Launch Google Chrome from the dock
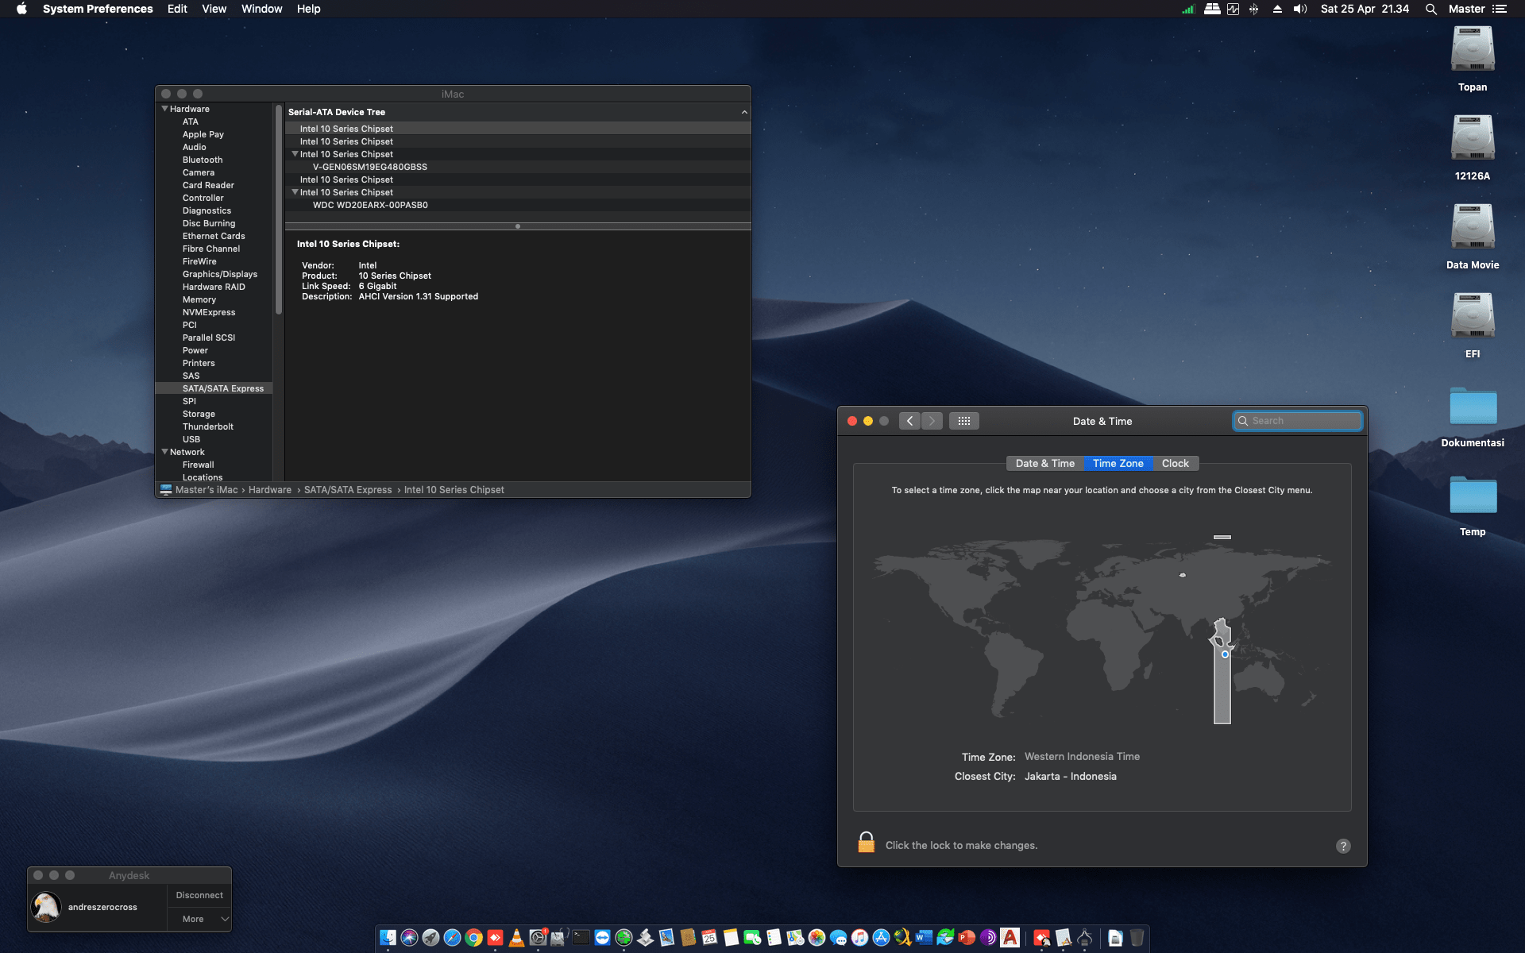 [473, 938]
